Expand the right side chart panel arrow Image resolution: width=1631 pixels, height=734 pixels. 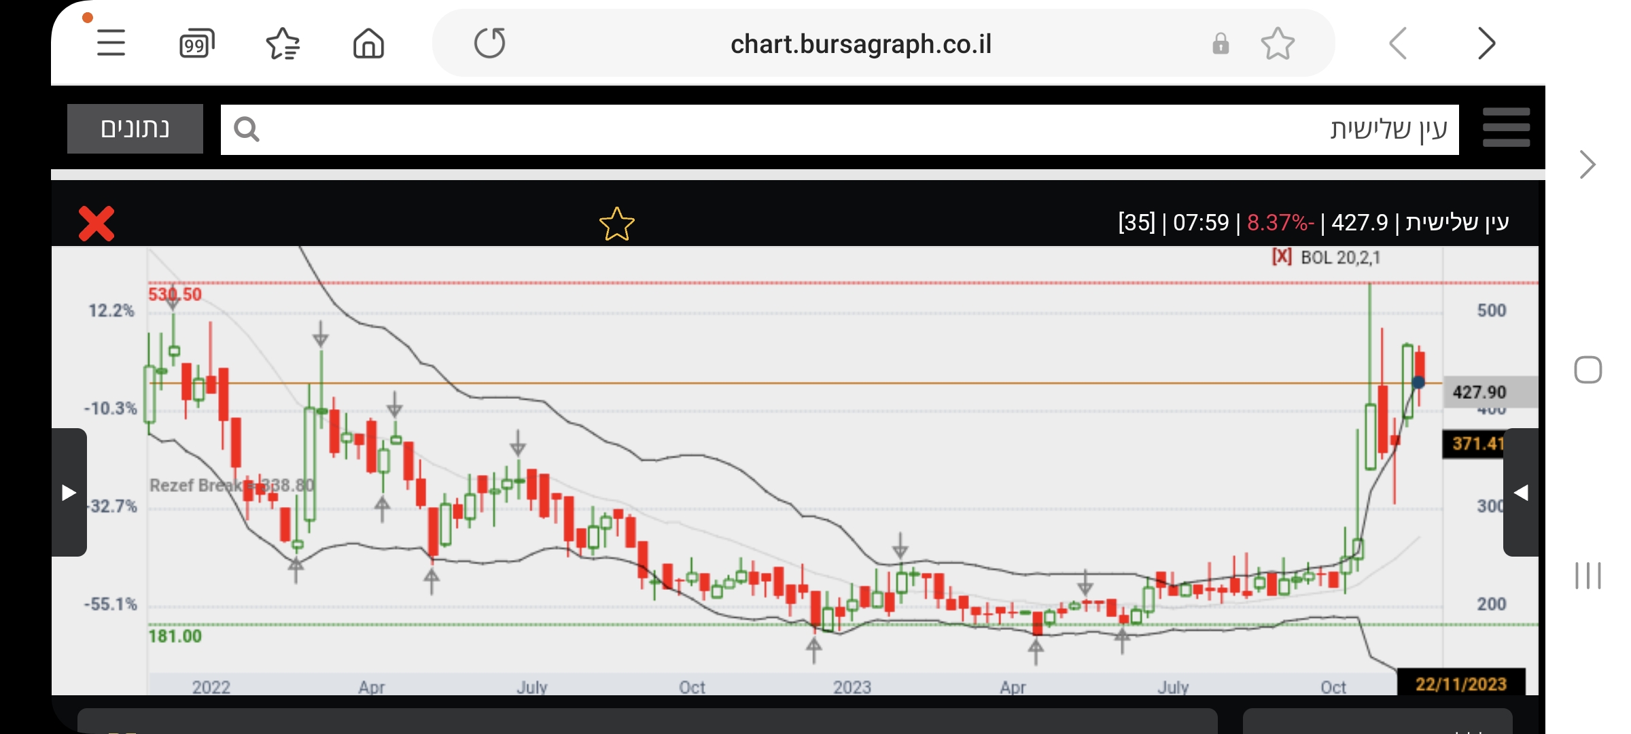(x=1521, y=492)
